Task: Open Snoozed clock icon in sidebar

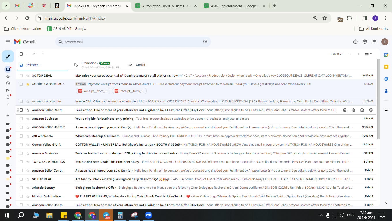Action: coord(8,83)
